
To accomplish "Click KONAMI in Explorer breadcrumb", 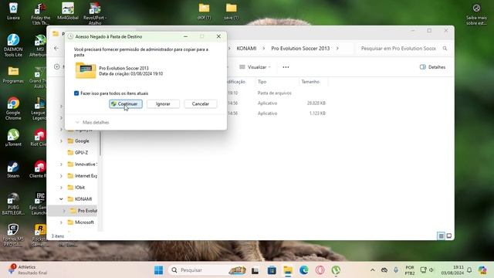I will (246, 48).
